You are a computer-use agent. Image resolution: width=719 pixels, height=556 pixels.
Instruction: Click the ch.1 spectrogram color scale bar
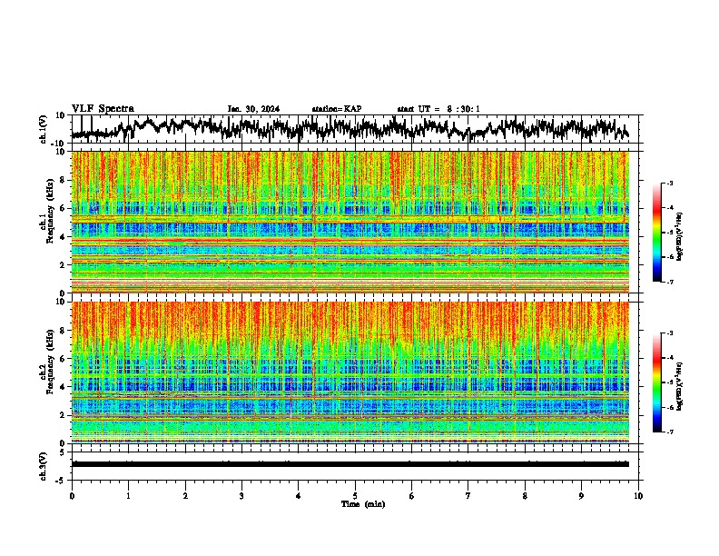coord(656,233)
